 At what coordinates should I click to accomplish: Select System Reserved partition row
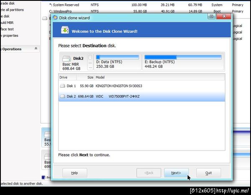click(x=146, y=5)
